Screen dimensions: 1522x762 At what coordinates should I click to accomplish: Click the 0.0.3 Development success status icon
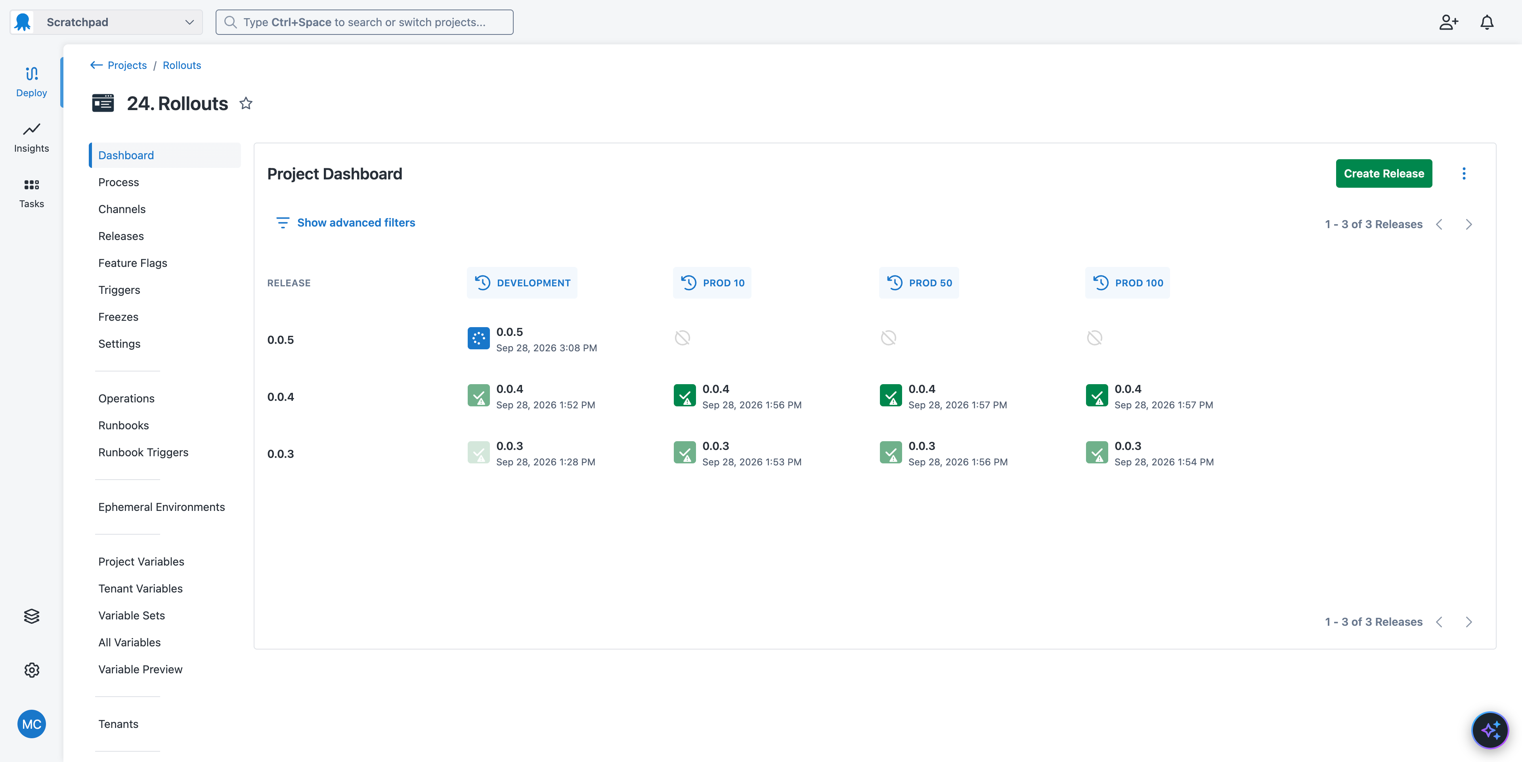point(478,453)
